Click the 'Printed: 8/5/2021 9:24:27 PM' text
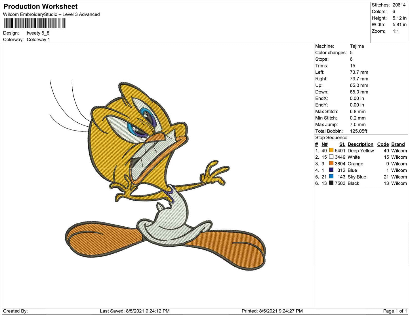Screen dimensions: 410x315 pyautogui.click(x=272, y=311)
